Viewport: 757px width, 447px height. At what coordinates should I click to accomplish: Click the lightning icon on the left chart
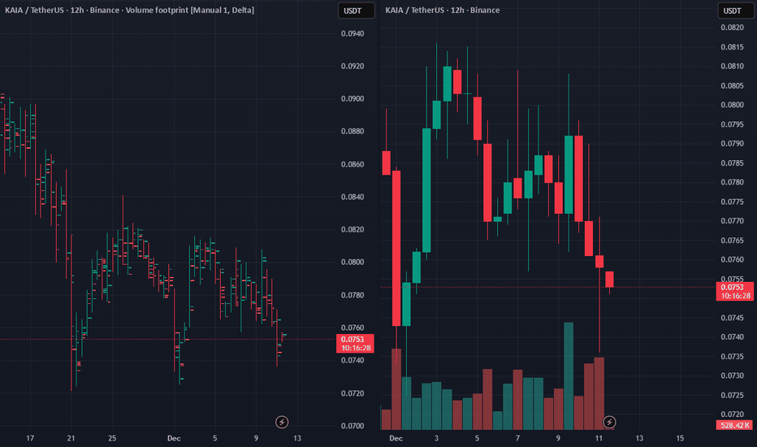click(x=282, y=422)
